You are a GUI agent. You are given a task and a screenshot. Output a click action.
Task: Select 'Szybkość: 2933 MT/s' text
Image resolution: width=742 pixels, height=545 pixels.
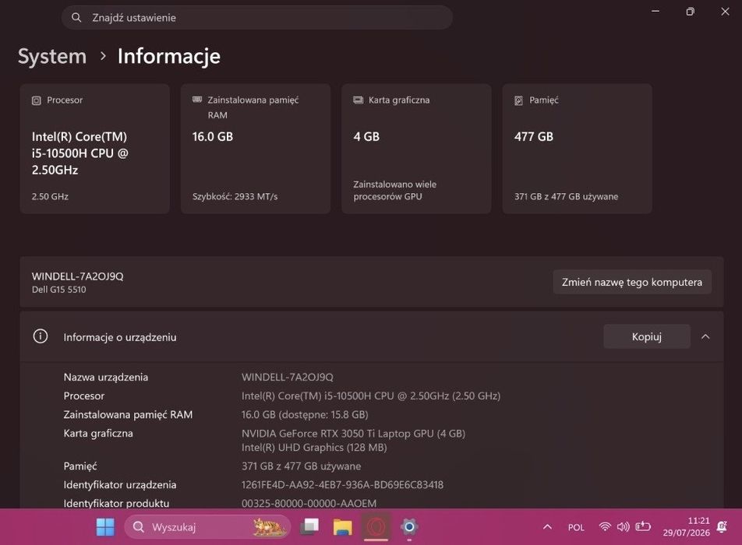[x=235, y=196]
